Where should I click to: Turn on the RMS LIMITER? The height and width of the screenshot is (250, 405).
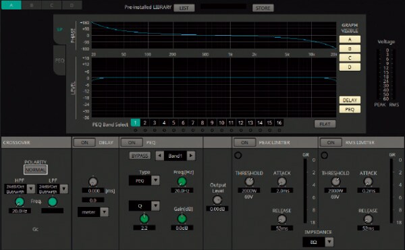pos(331,143)
